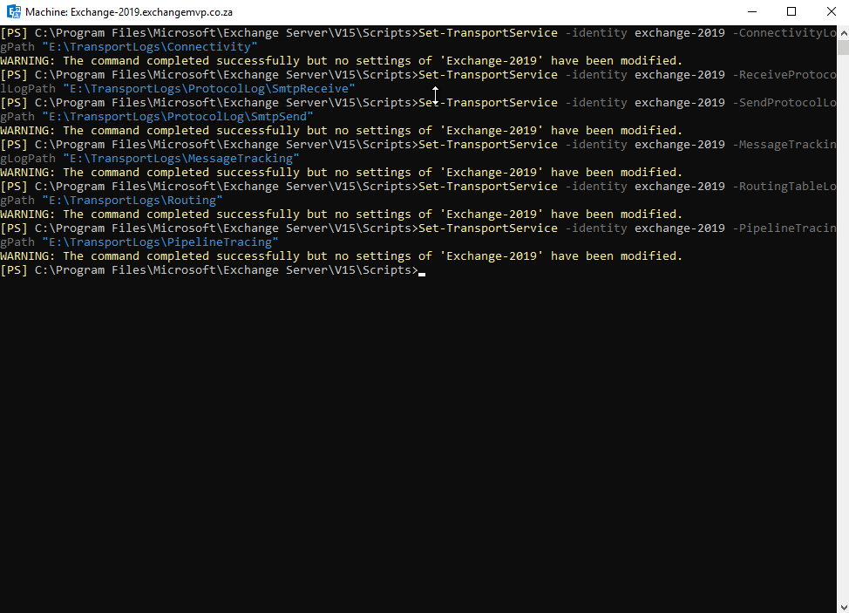The width and height of the screenshot is (849, 613).
Task: Click the scrollbar up arrow
Action: (843, 32)
